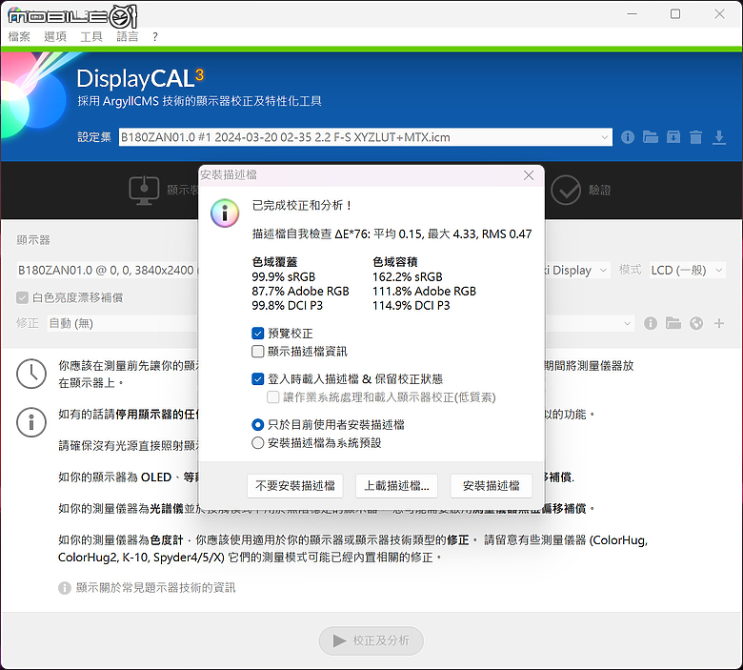Click info icon beside display technology link
Image resolution: width=743 pixels, height=670 pixels.
click(65, 588)
